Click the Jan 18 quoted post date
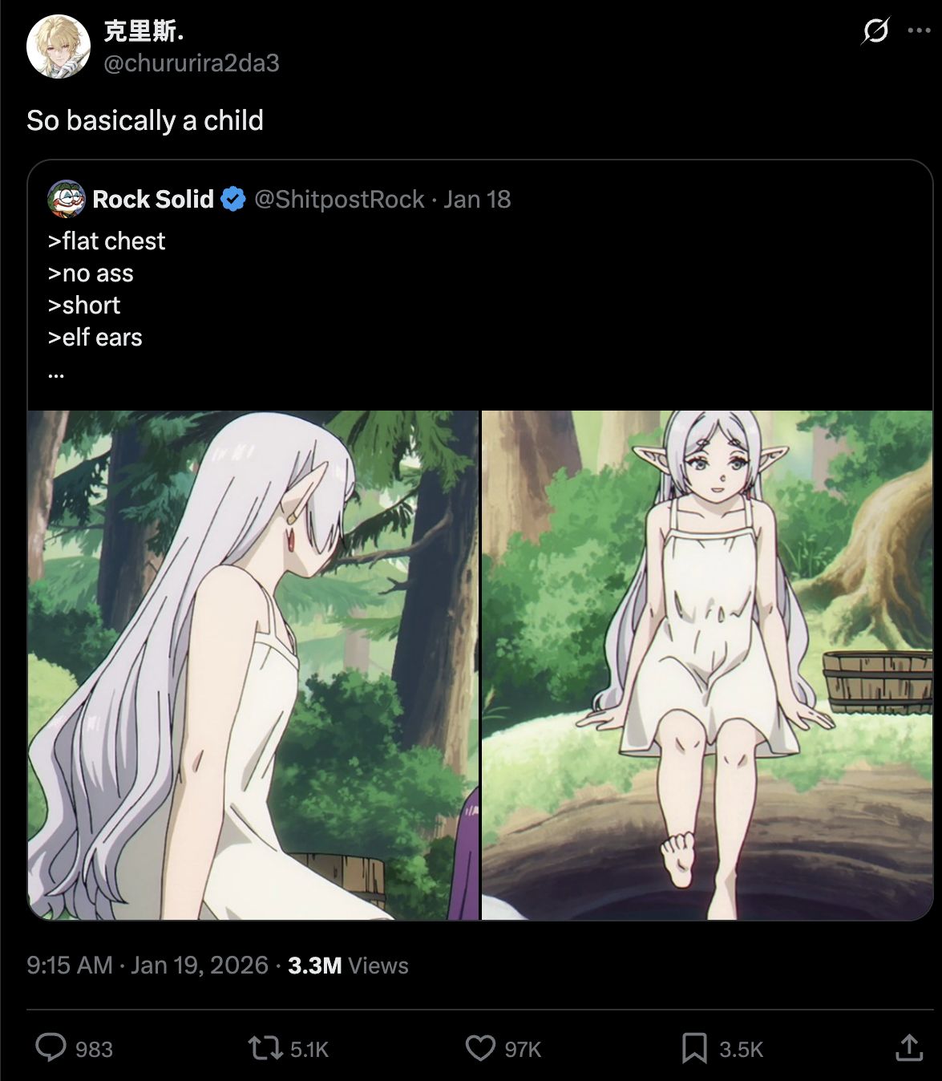 tap(477, 199)
